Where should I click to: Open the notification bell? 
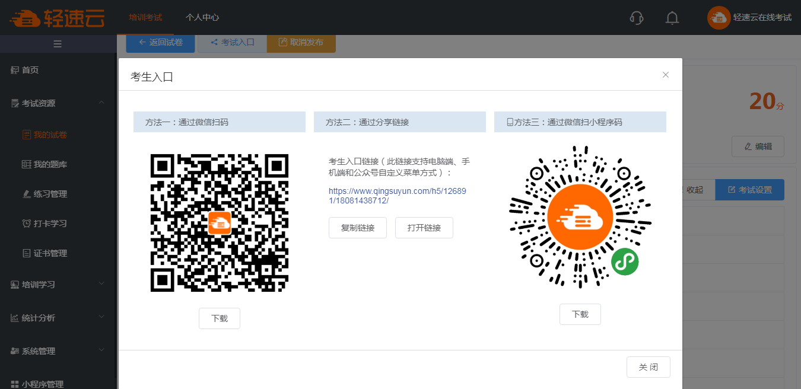click(672, 18)
